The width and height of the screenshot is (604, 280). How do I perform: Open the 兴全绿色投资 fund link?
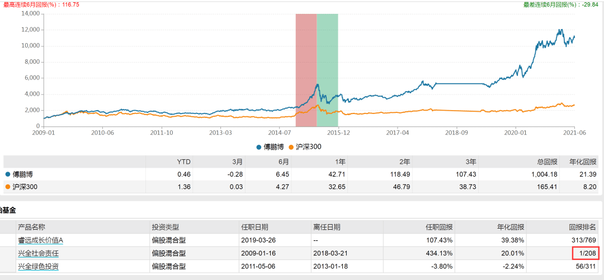point(38,266)
